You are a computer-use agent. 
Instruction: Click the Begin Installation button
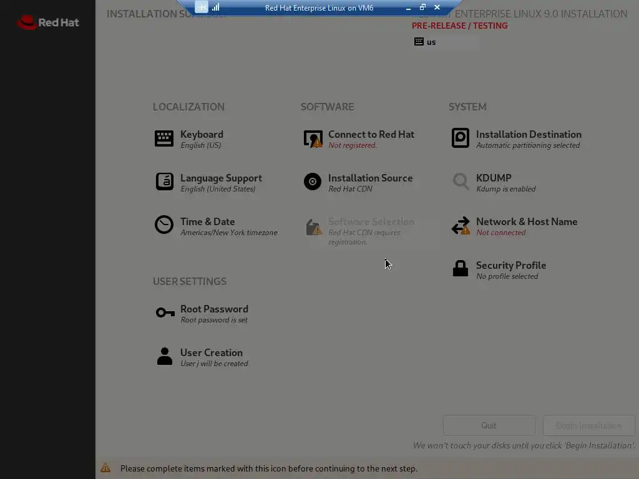(588, 425)
